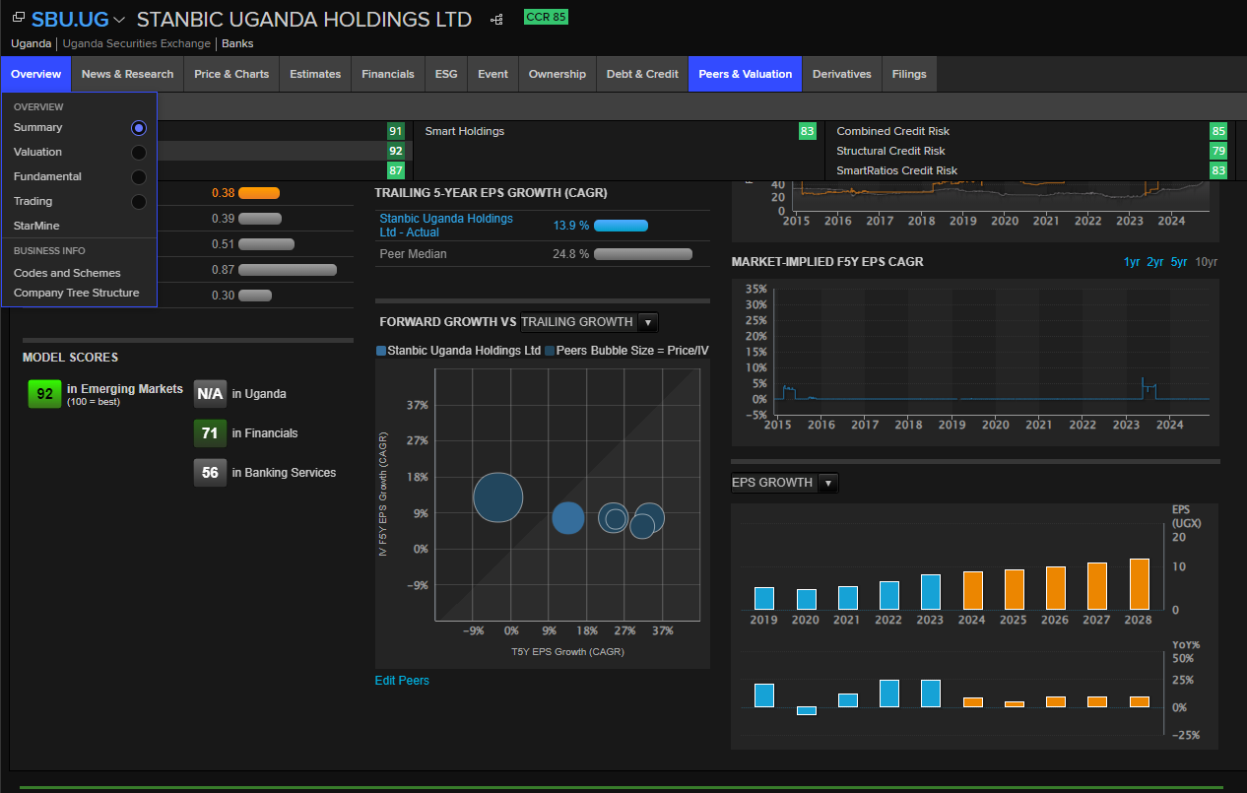The height and width of the screenshot is (793, 1247).
Task: Switch to the News & Research tab
Action: (127, 74)
